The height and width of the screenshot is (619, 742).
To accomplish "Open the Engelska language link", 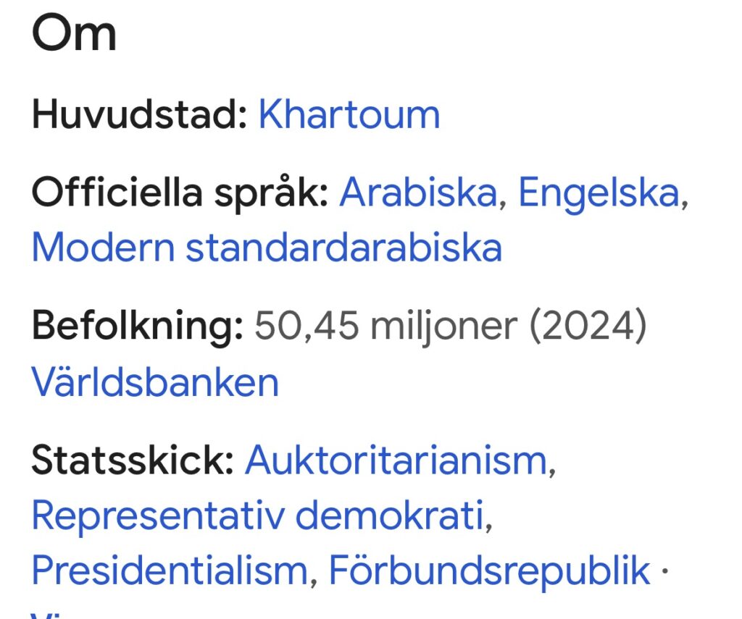I will 599,193.
